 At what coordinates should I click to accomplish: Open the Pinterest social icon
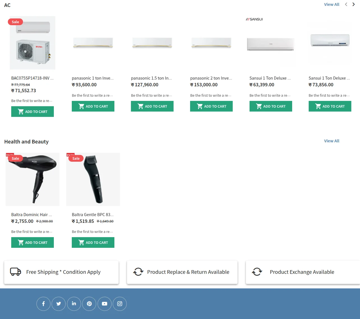[89, 304]
